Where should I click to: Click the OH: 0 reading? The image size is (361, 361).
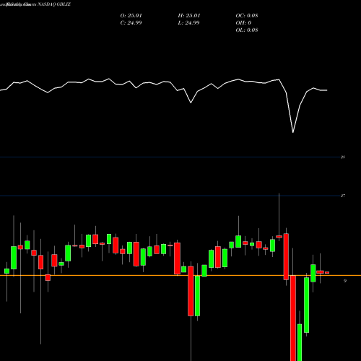pos(243,23)
